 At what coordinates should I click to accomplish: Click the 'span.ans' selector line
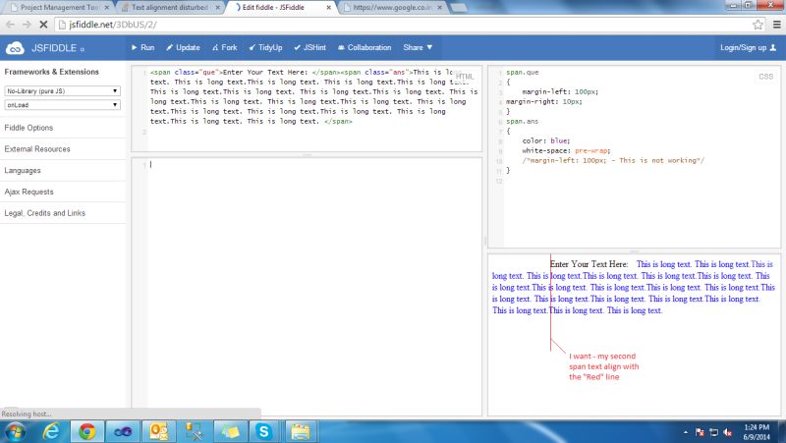[x=522, y=121]
